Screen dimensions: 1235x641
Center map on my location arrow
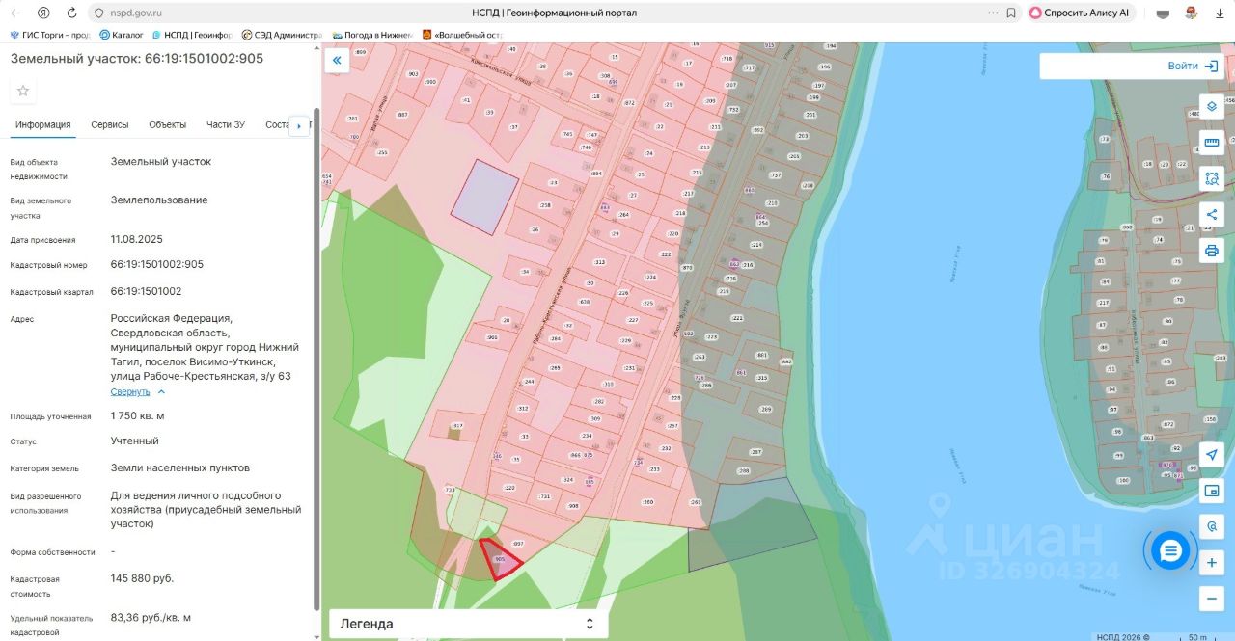click(x=1212, y=454)
